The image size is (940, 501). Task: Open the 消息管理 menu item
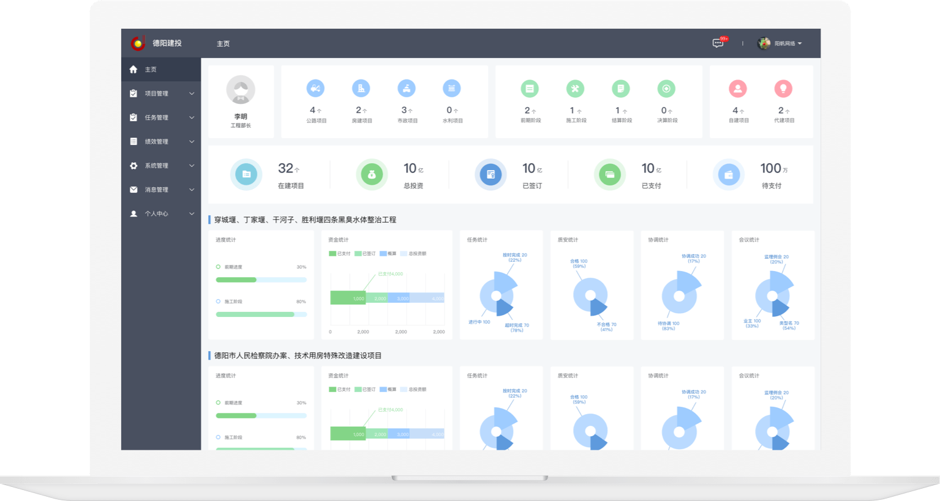[x=157, y=190]
